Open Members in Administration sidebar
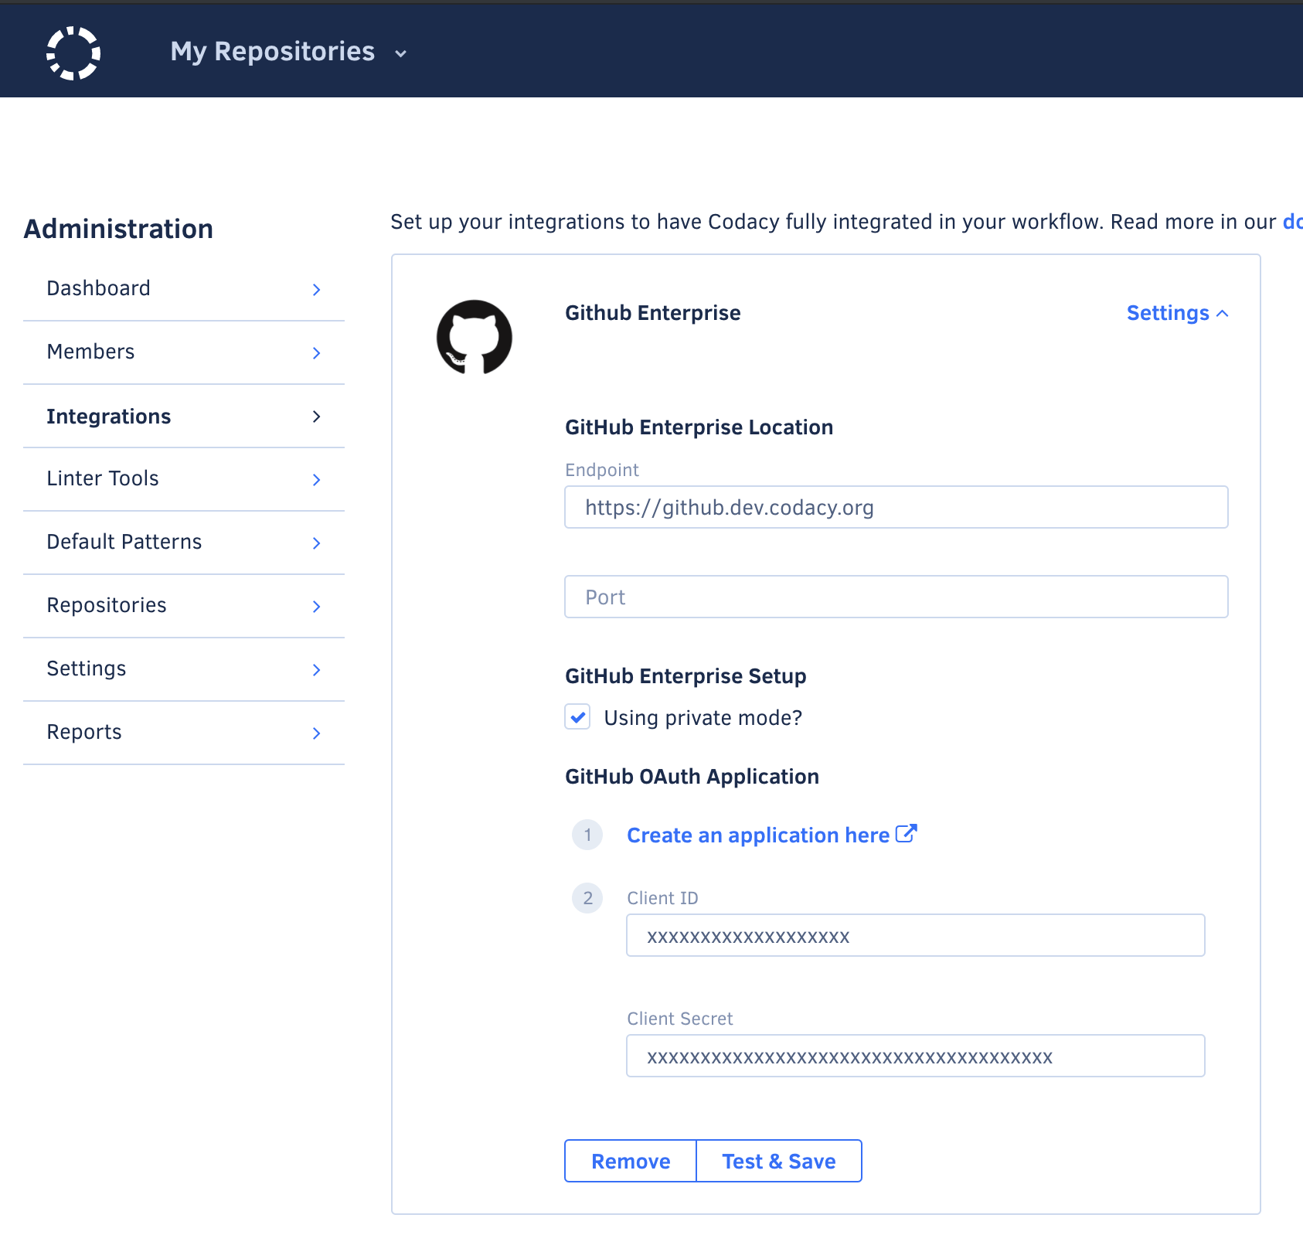This screenshot has width=1303, height=1235. [x=184, y=352]
